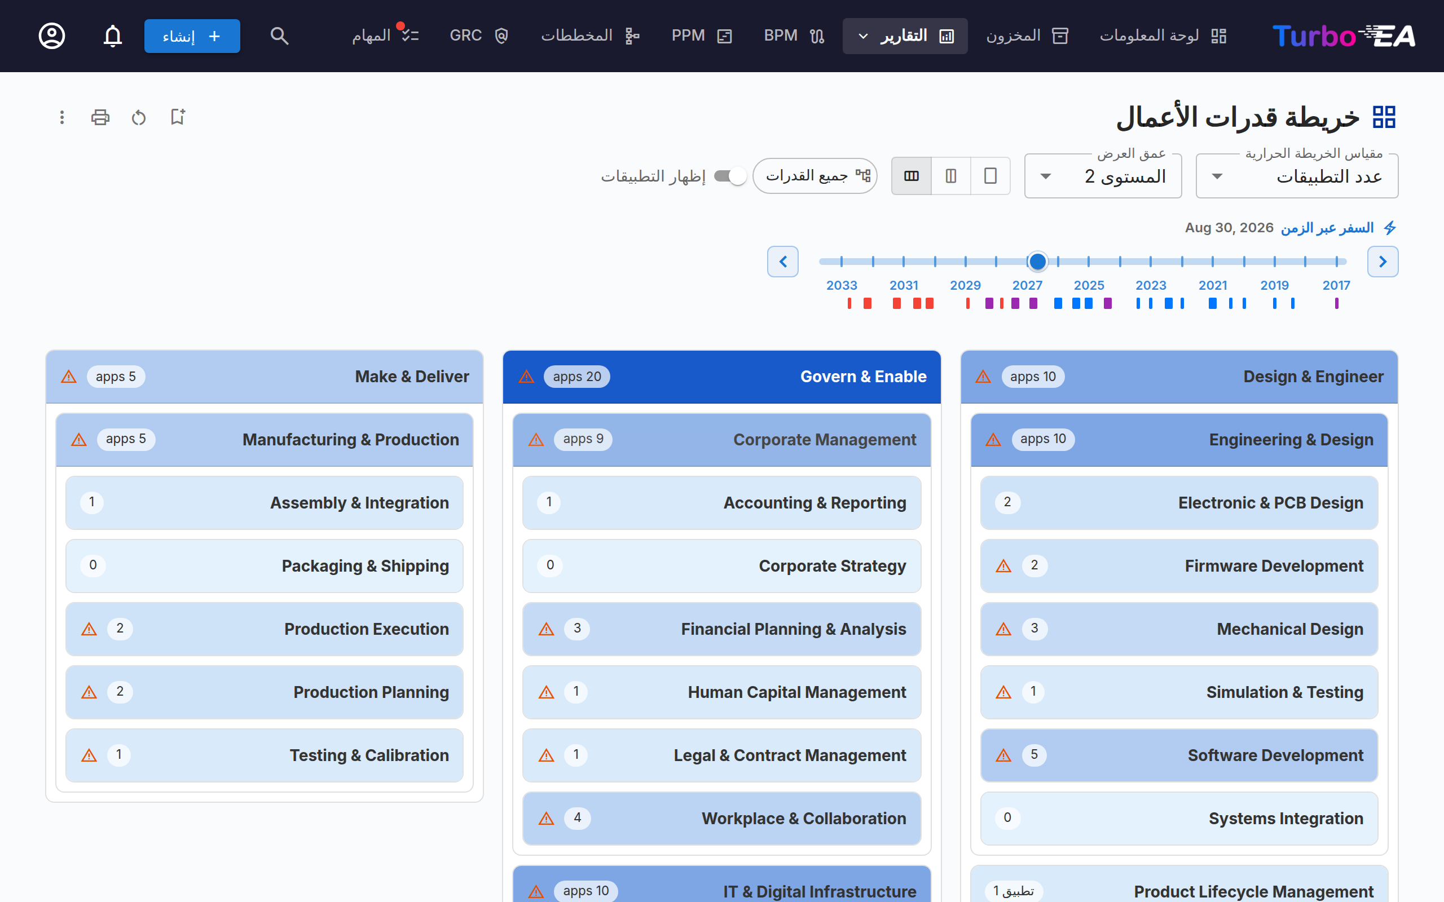Toggle the show applications switch
Screen dimensions: 1444x902
730,176
